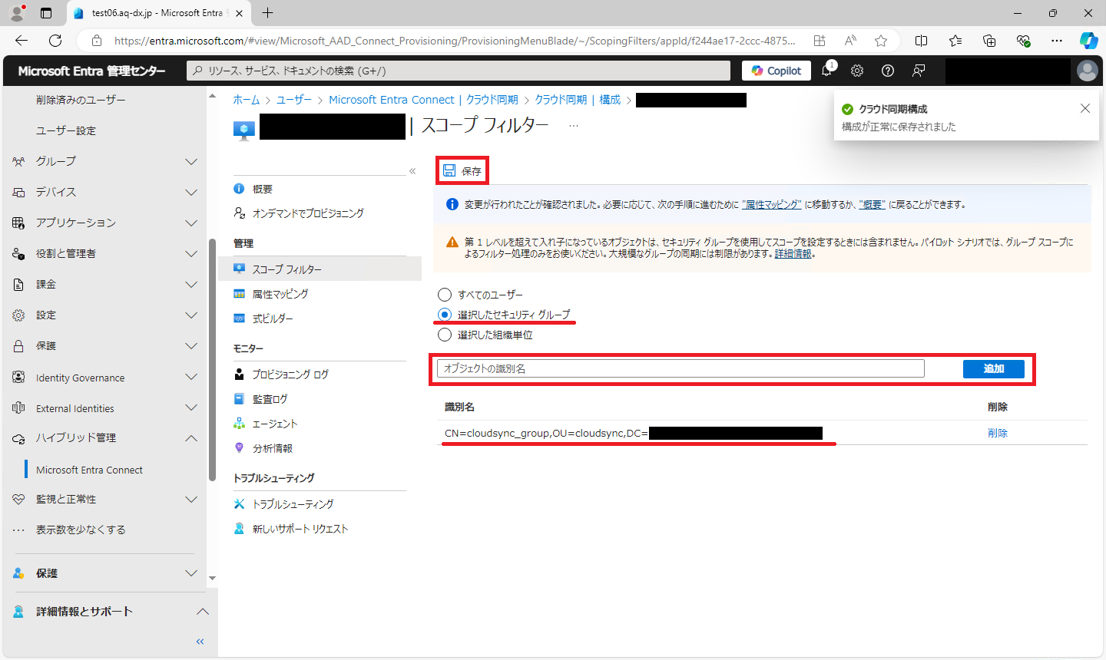This screenshot has width=1106, height=660.
Task: Click the account avatar in portal header
Action: click(x=1088, y=71)
